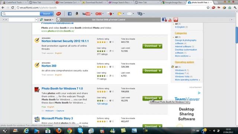Click the AdChoices icon above the TeamViewer ad
Image resolution: width=238 pixels, height=134 pixels.
[x=199, y=93]
